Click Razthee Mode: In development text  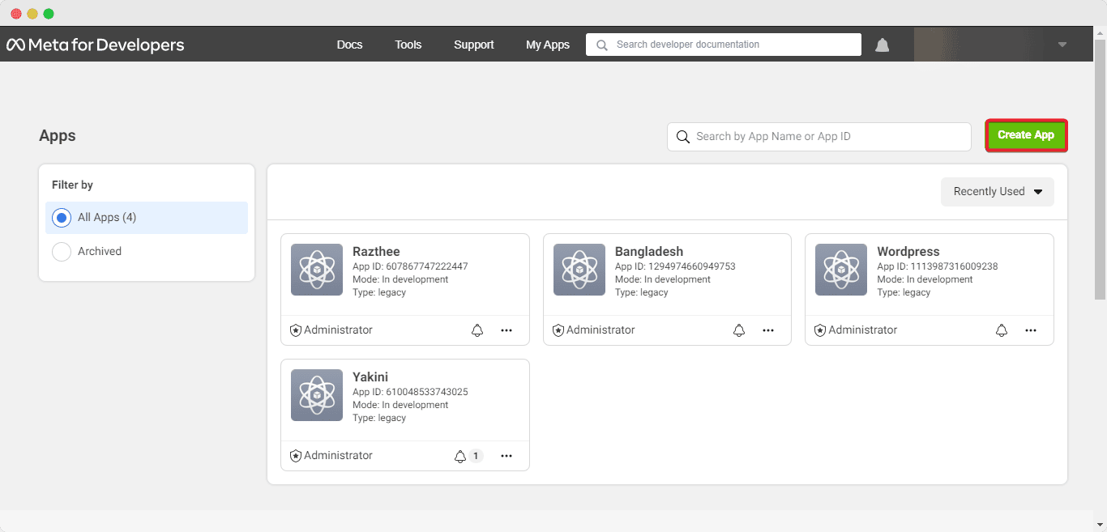(400, 279)
